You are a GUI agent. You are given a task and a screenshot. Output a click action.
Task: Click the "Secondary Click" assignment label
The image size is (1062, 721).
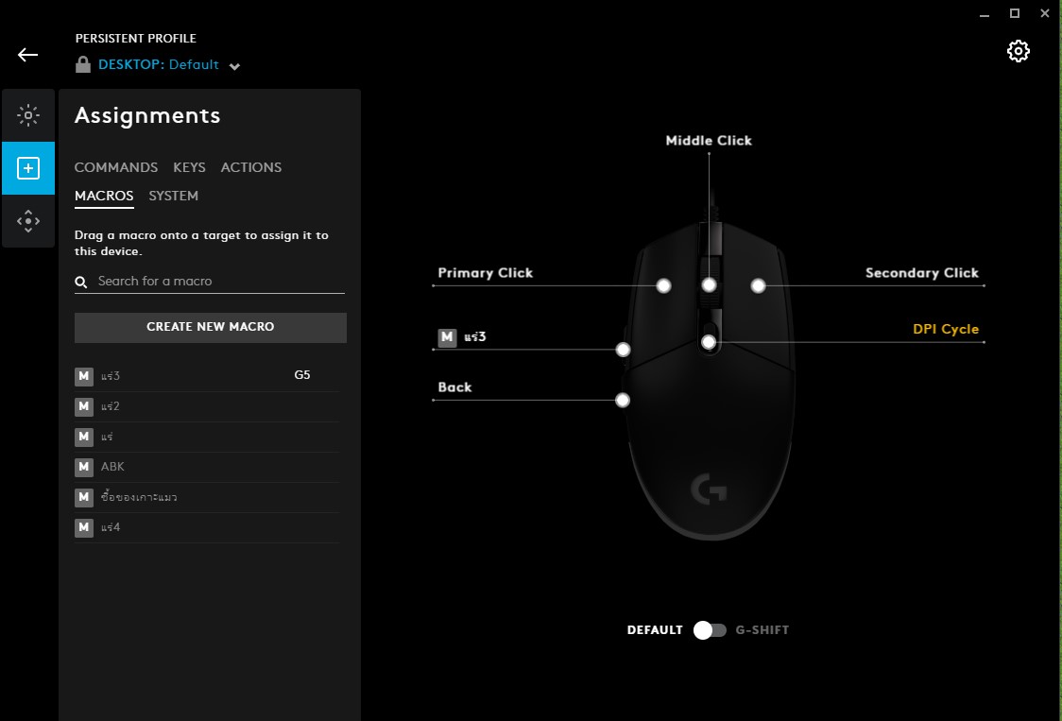(x=922, y=273)
